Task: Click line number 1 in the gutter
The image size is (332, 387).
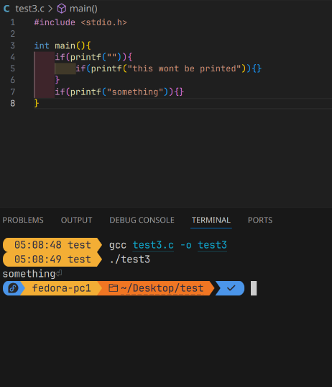Action: (12, 22)
